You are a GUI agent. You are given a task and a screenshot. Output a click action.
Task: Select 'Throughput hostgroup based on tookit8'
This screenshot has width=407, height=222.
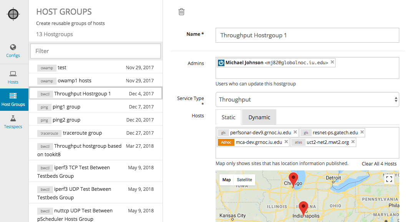(x=96, y=150)
